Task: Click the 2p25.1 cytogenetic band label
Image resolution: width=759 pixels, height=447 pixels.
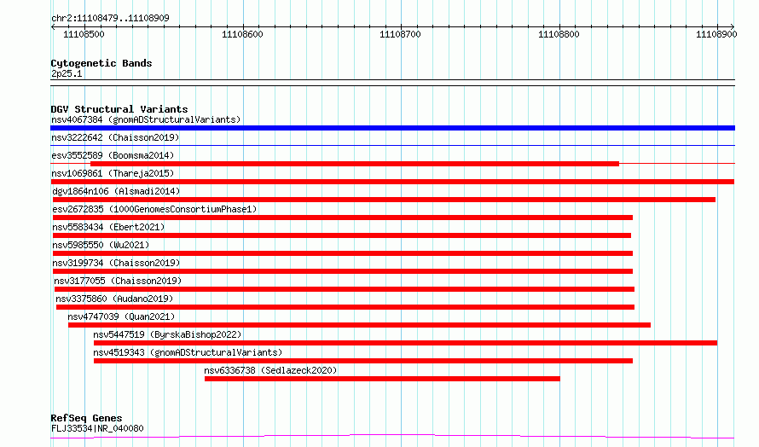Action: [67, 73]
